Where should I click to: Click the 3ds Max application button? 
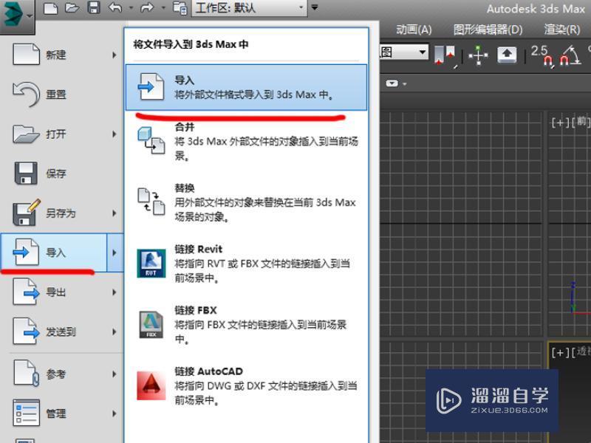[x=15, y=13]
